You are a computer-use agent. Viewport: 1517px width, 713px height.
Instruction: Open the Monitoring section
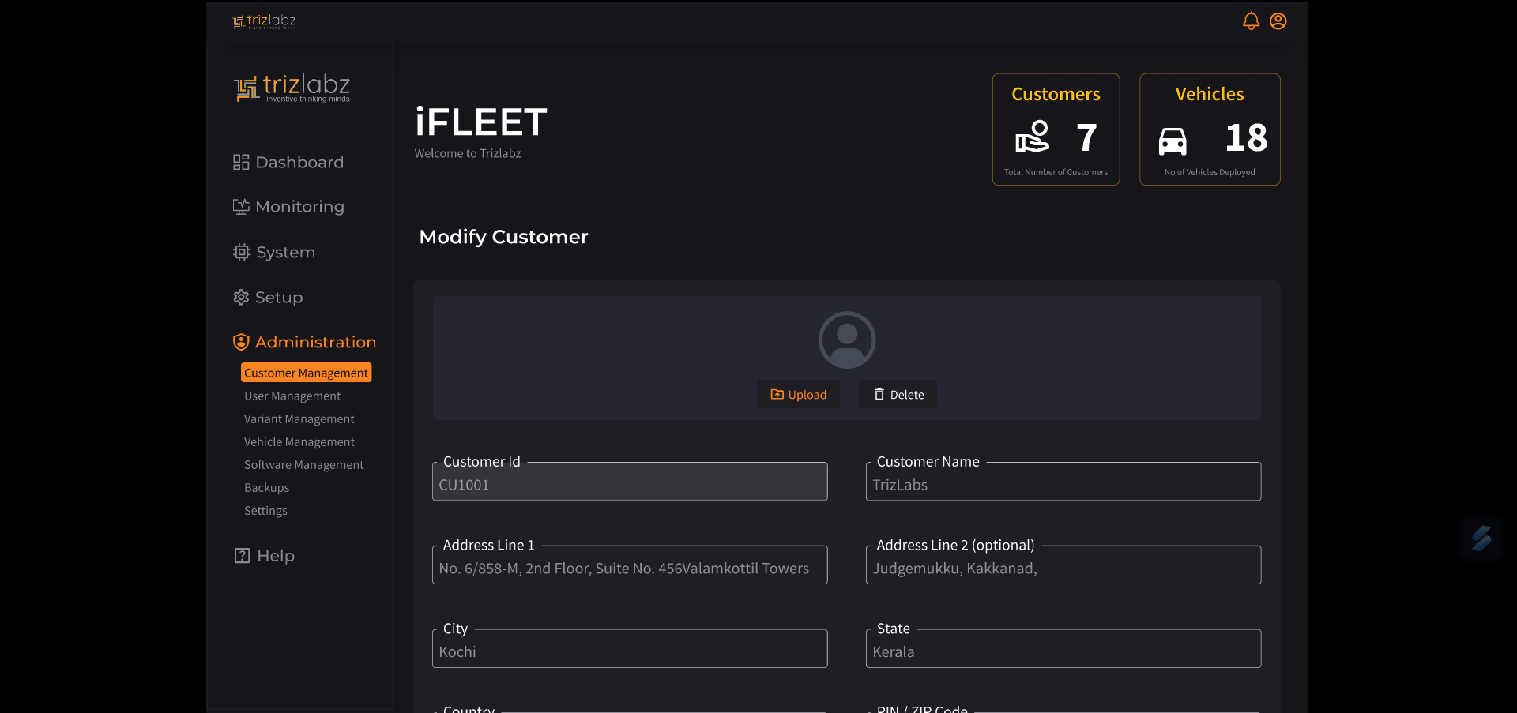pos(289,207)
